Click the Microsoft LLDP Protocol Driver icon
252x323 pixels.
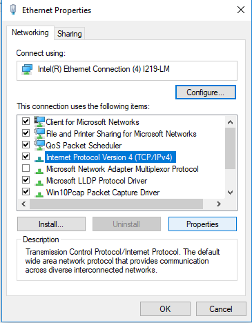coord(39,182)
